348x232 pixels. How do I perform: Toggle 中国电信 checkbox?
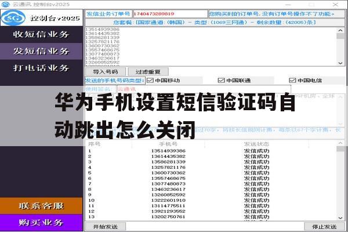[292, 81]
